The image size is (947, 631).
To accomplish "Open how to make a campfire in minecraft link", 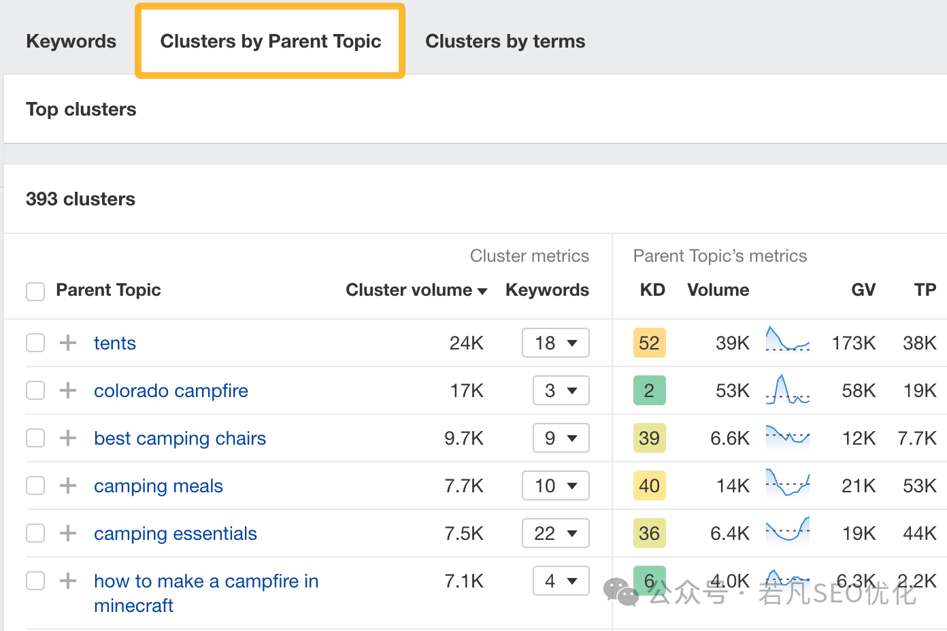I will [x=206, y=593].
